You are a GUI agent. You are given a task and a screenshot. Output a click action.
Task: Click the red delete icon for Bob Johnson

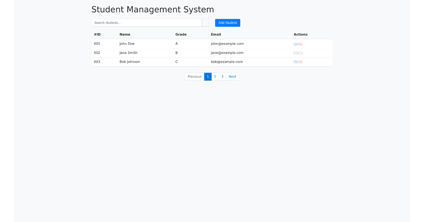tap(300, 62)
